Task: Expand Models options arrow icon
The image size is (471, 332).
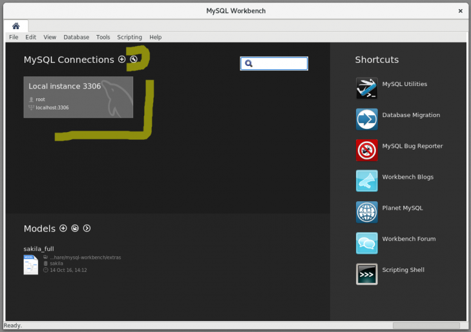Action: 87,228
